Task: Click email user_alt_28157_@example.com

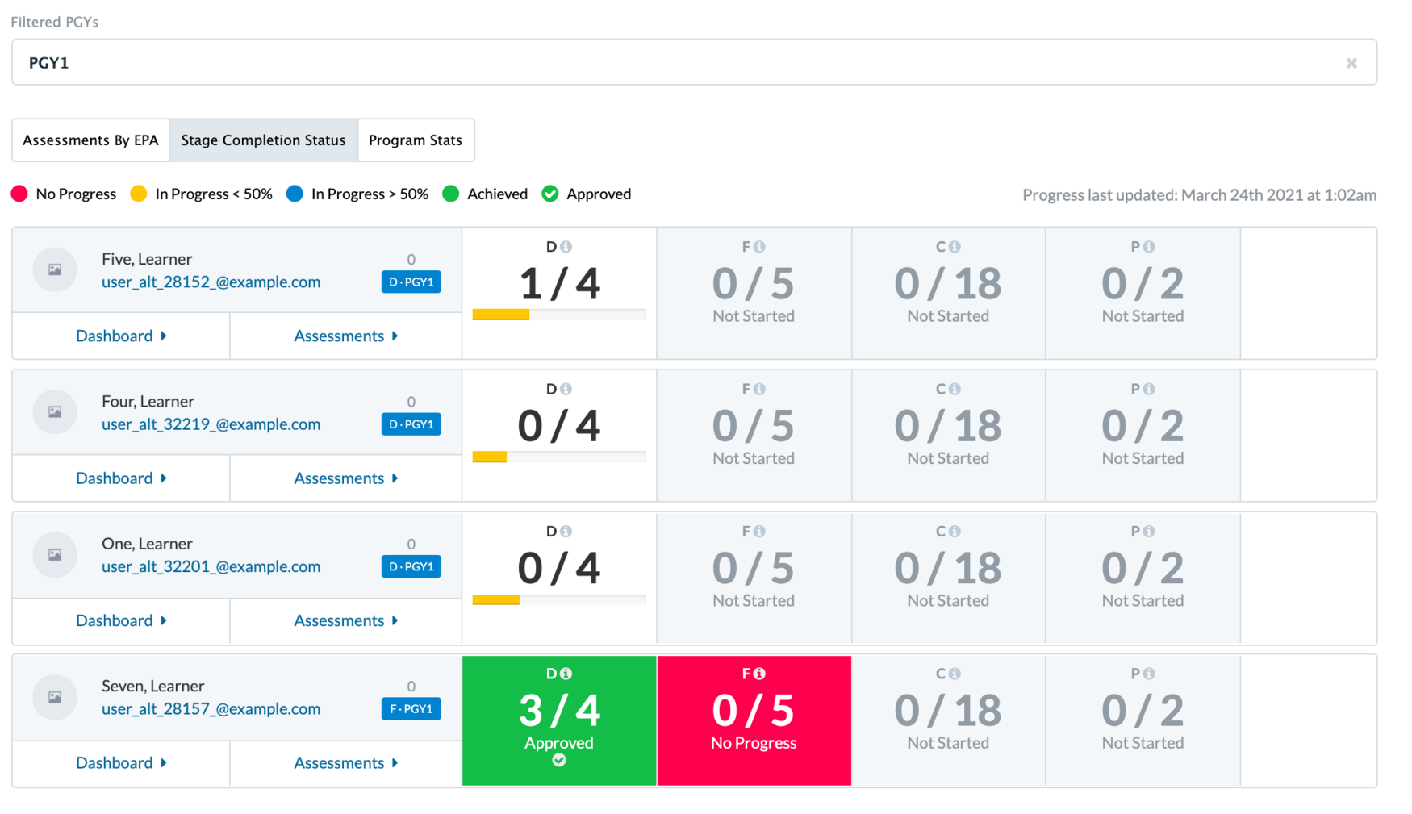Action: 211,709
